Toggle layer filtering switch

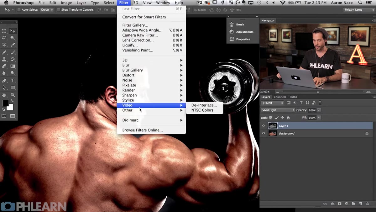320,103
